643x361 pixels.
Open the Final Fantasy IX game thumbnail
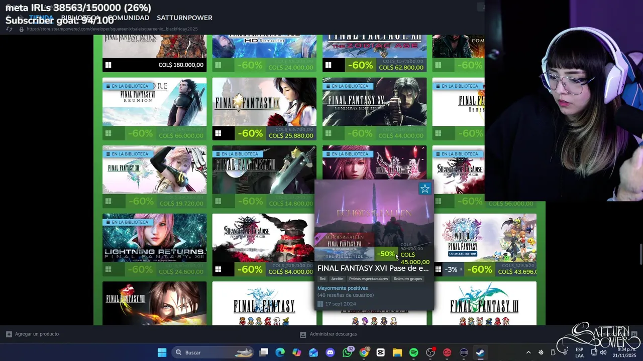point(264,102)
